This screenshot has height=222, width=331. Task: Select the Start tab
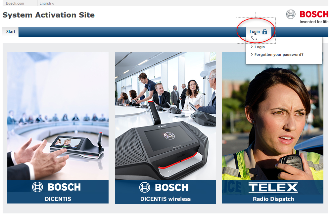(x=11, y=32)
